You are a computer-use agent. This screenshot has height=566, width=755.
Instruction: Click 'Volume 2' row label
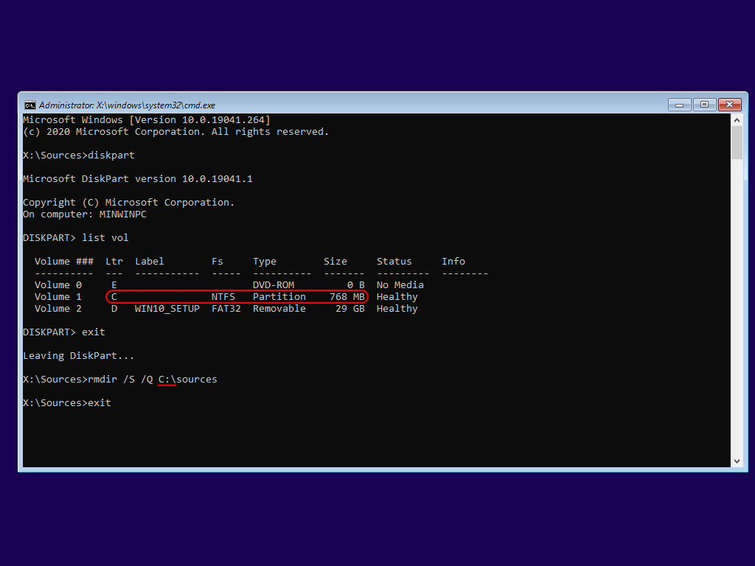[58, 309]
